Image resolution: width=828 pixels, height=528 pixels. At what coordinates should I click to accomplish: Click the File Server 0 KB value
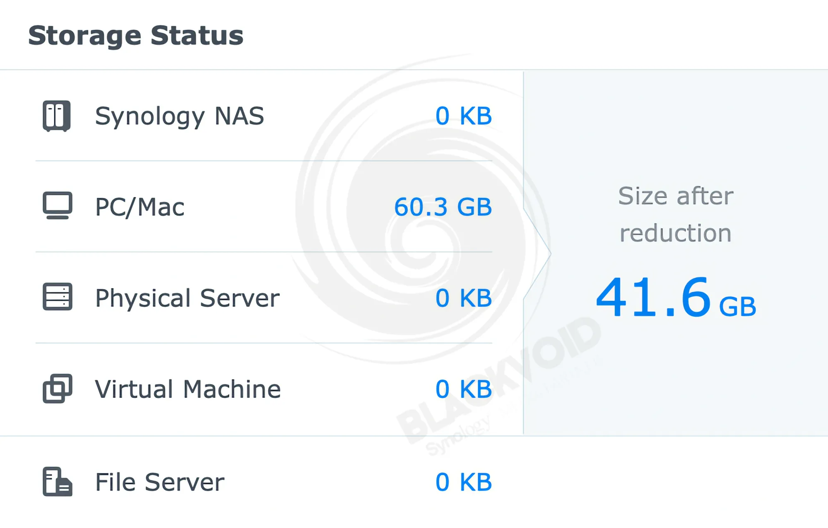pos(464,482)
